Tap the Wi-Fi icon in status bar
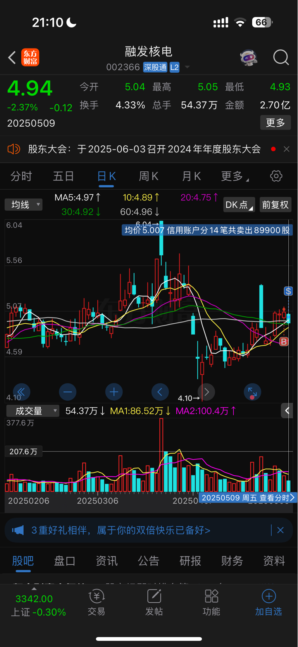This screenshot has height=647, width=298. click(x=240, y=23)
